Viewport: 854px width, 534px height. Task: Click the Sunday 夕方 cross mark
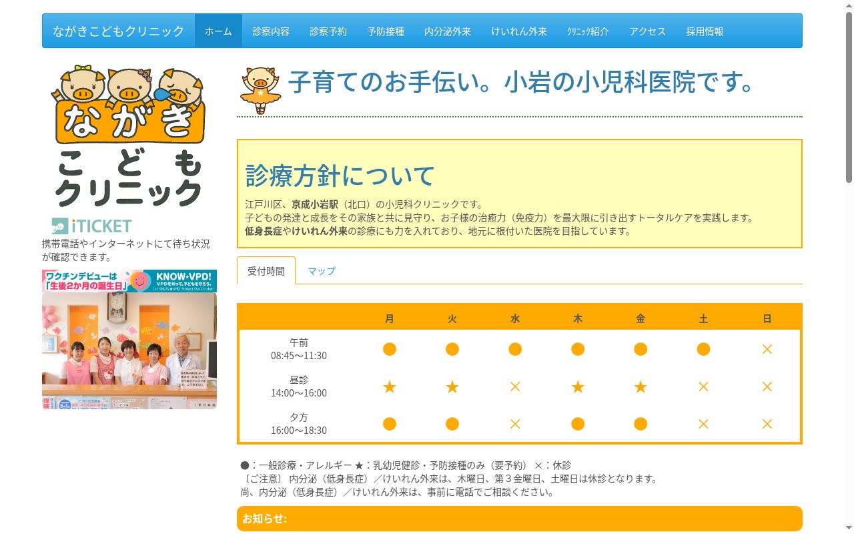coord(767,424)
